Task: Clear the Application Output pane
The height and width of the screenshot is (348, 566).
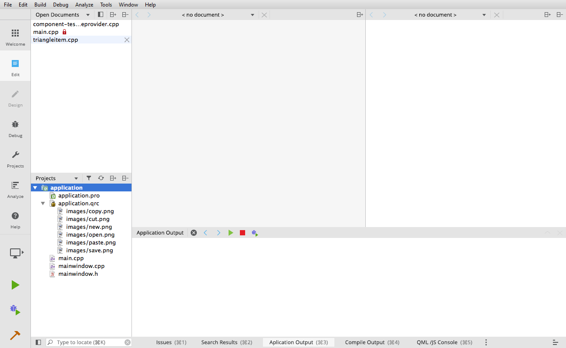Action: (x=194, y=233)
